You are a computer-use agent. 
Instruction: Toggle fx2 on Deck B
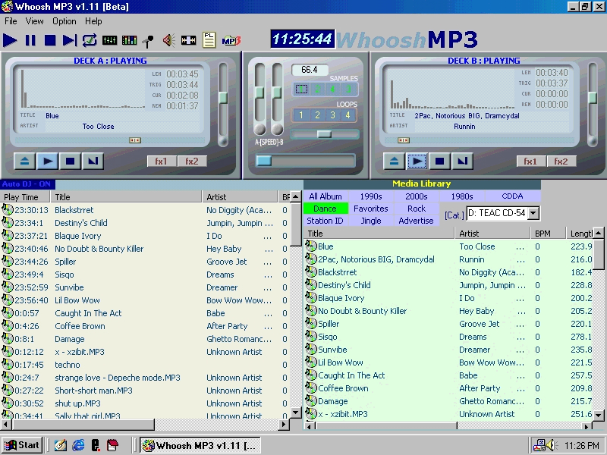pos(561,161)
